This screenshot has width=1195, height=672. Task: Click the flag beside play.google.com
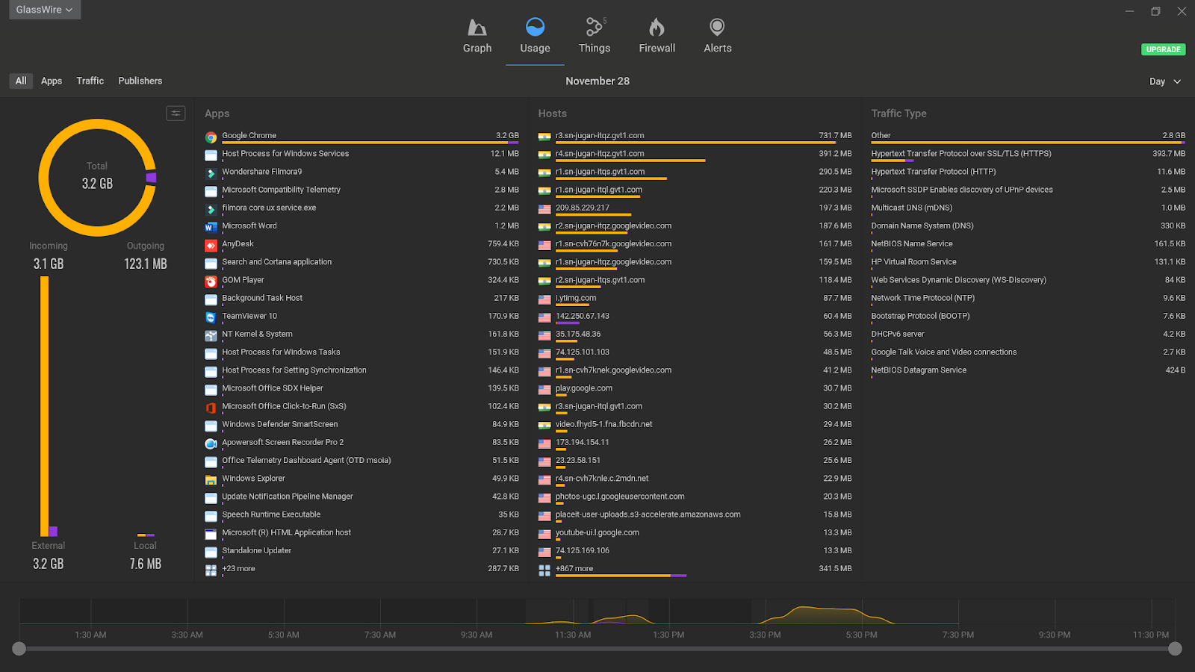click(544, 390)
